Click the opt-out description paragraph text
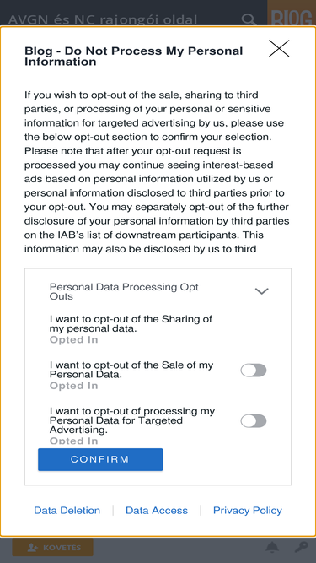316x563 pixels. (157, 171)
